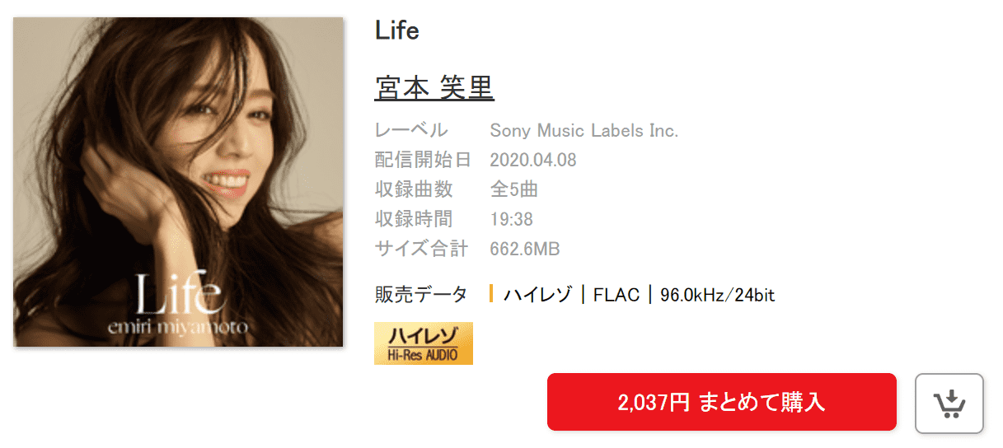Click the file size 662.6MB
The width and height of the screenshot is (1003, 448).
[x=525, y=249]
